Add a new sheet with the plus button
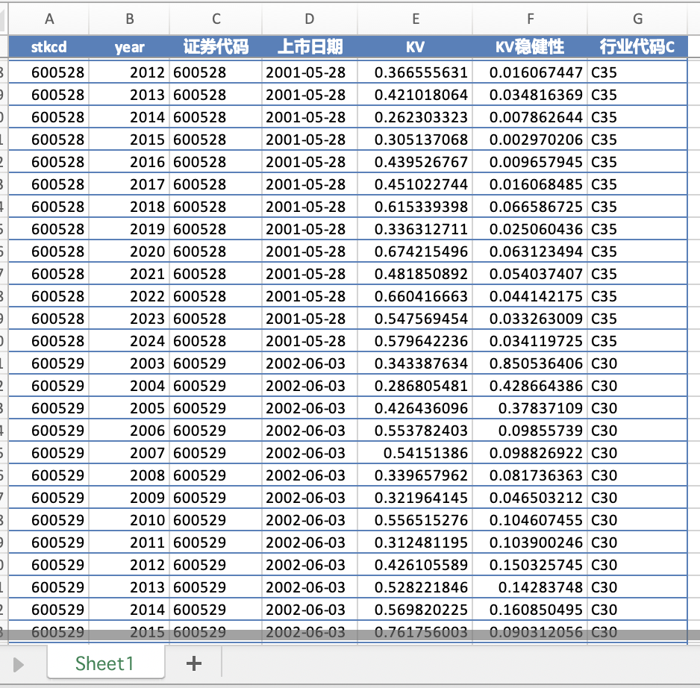Image resolution: width=700 pixels, height=688 pixels. click(x=194, y=663)
